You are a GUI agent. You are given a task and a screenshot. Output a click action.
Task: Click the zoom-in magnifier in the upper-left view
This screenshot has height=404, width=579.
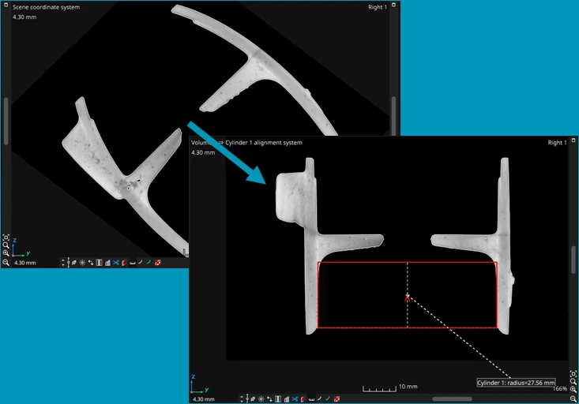point(6,254)
